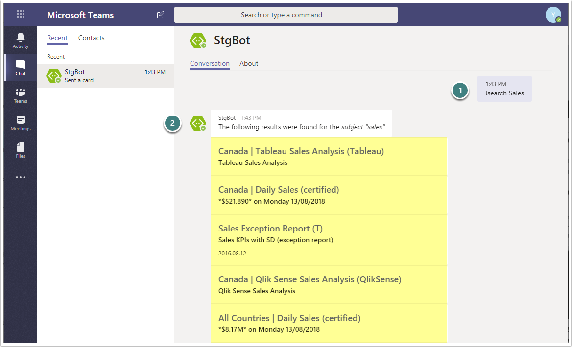The height and width of the screenshot is (347, 572).
Task: Click the search or command box
Action: click(286, 15)
